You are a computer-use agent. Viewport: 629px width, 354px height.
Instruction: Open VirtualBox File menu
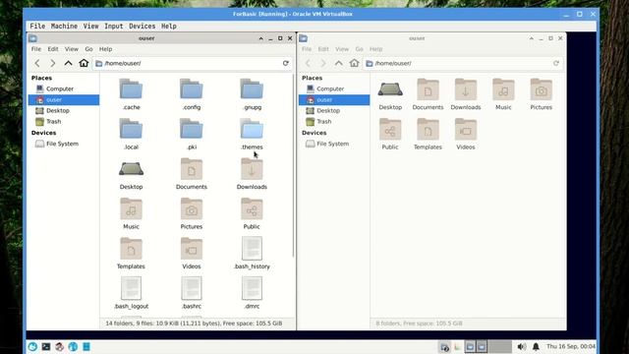(37, 27)
